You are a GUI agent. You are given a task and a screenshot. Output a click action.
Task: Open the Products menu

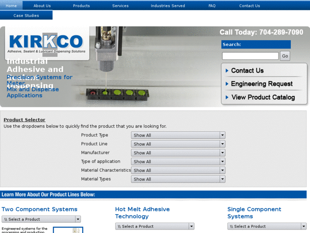point(81,6)
